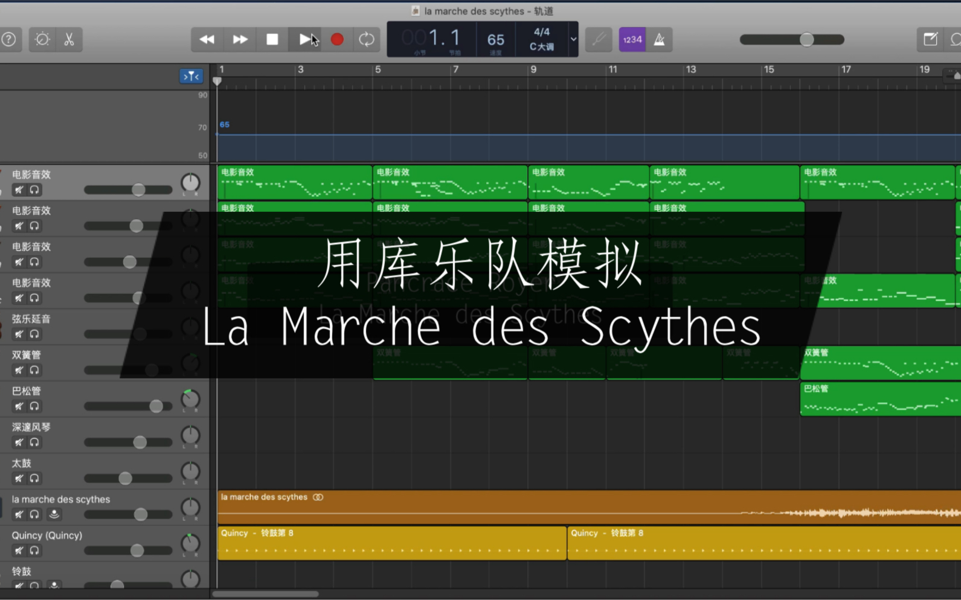Click bar 13 on the timeline ruler
The height and width of the screenshot is (600, 961).
(690, 69)
